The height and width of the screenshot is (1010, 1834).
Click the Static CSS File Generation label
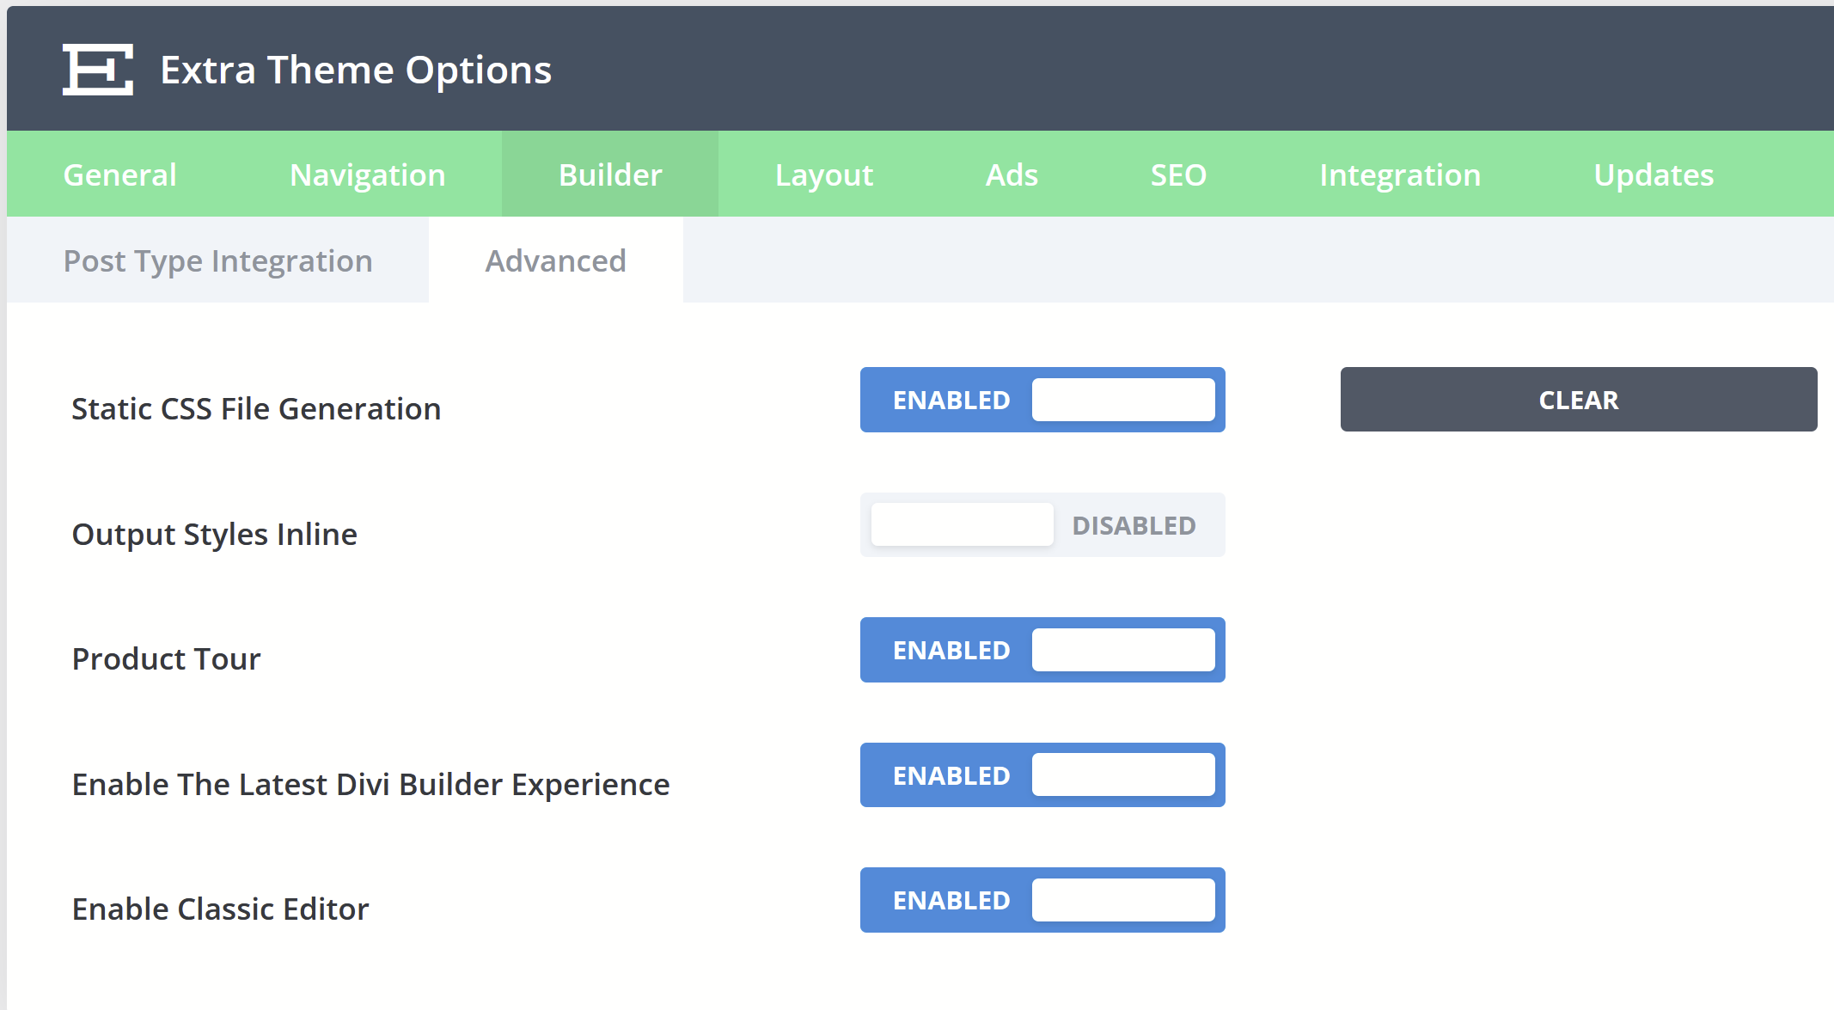click(256, 408)
